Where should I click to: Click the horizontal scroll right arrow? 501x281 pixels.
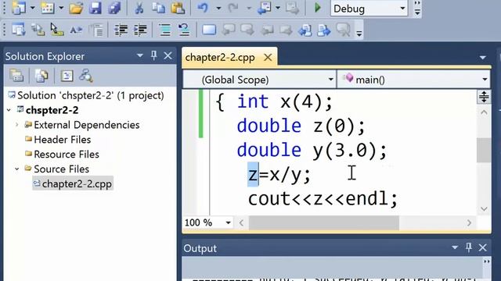coord(469,222)
